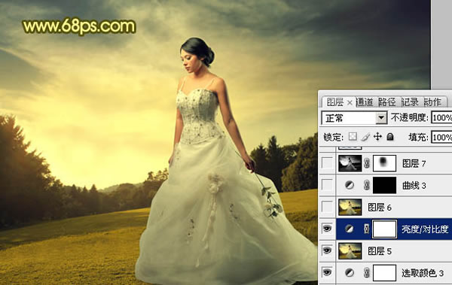Image resolution: width=452 pixels, height=285 pixels.
Task: Show the 图层 6 layer
Action: point(327,207)
